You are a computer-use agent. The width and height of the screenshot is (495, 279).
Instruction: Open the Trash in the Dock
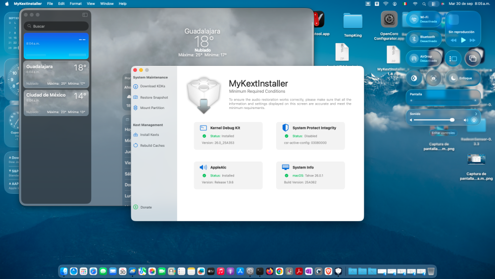[x=431, y=271]
